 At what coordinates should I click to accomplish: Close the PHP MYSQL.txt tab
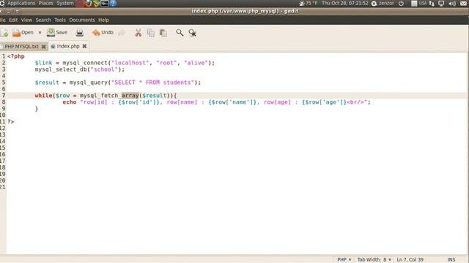44,47
